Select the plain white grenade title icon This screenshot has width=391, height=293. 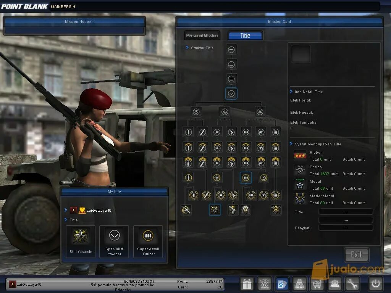pos(188,132)
